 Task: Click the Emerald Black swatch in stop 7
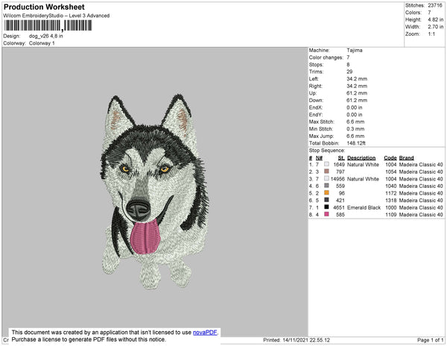click(326, 207)
